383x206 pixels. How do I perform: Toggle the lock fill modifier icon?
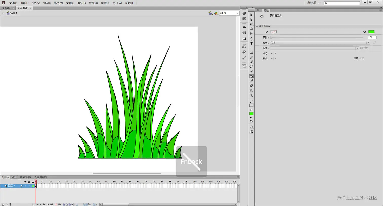(251, 132)
